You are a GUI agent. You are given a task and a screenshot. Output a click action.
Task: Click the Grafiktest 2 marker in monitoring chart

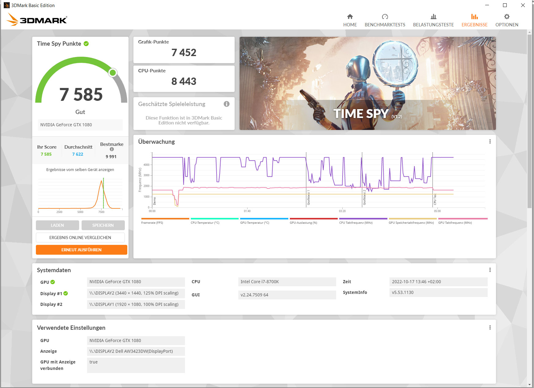(x=364, y=197)
